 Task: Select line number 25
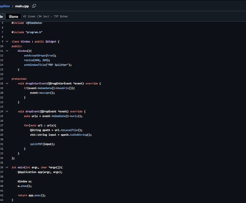tap(2, 116)
